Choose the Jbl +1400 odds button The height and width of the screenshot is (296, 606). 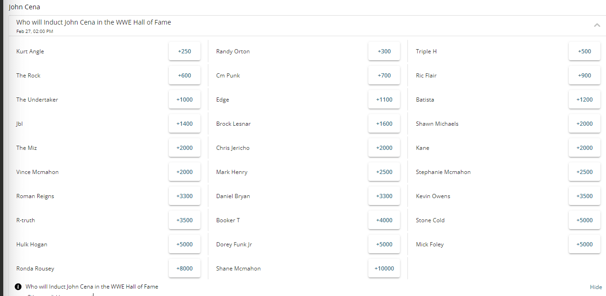coord(185,124)
